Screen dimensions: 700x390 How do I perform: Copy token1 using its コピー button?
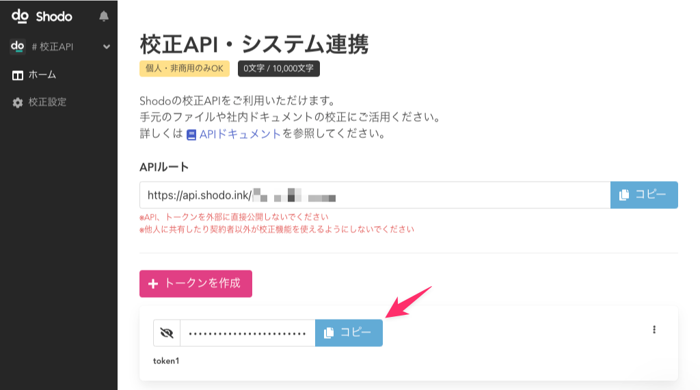pos(349,333)
